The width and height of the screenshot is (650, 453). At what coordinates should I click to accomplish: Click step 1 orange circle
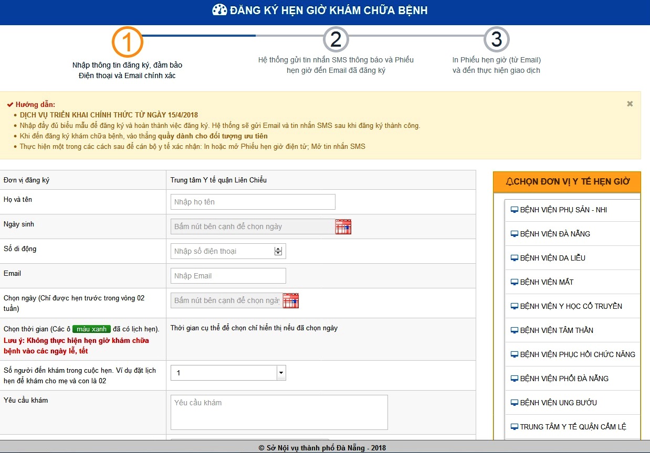[127, 42]
